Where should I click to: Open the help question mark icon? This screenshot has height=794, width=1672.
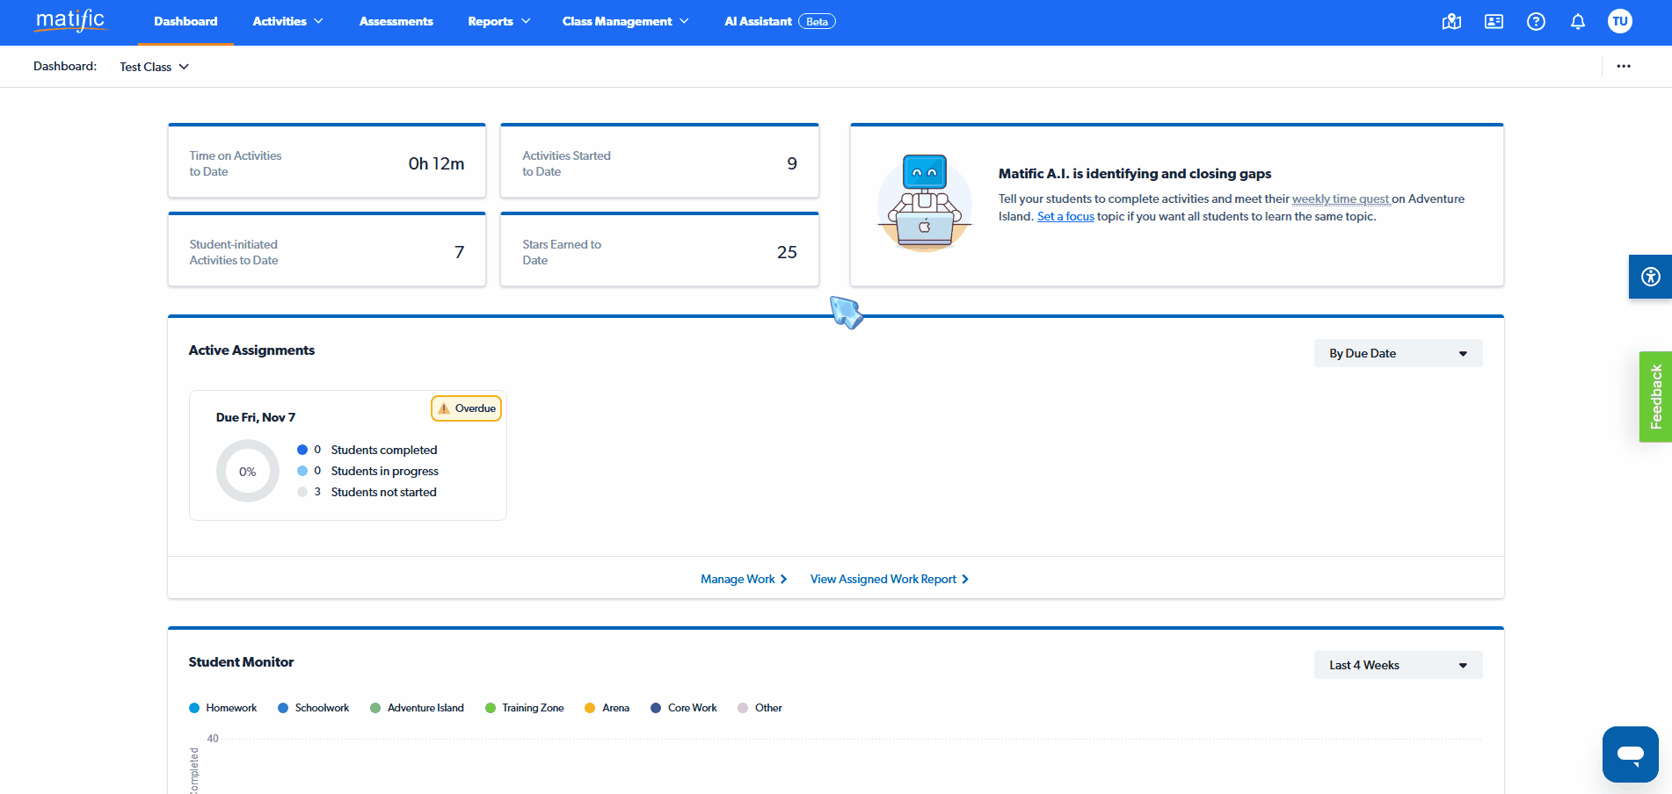[x=1536, y=22]
